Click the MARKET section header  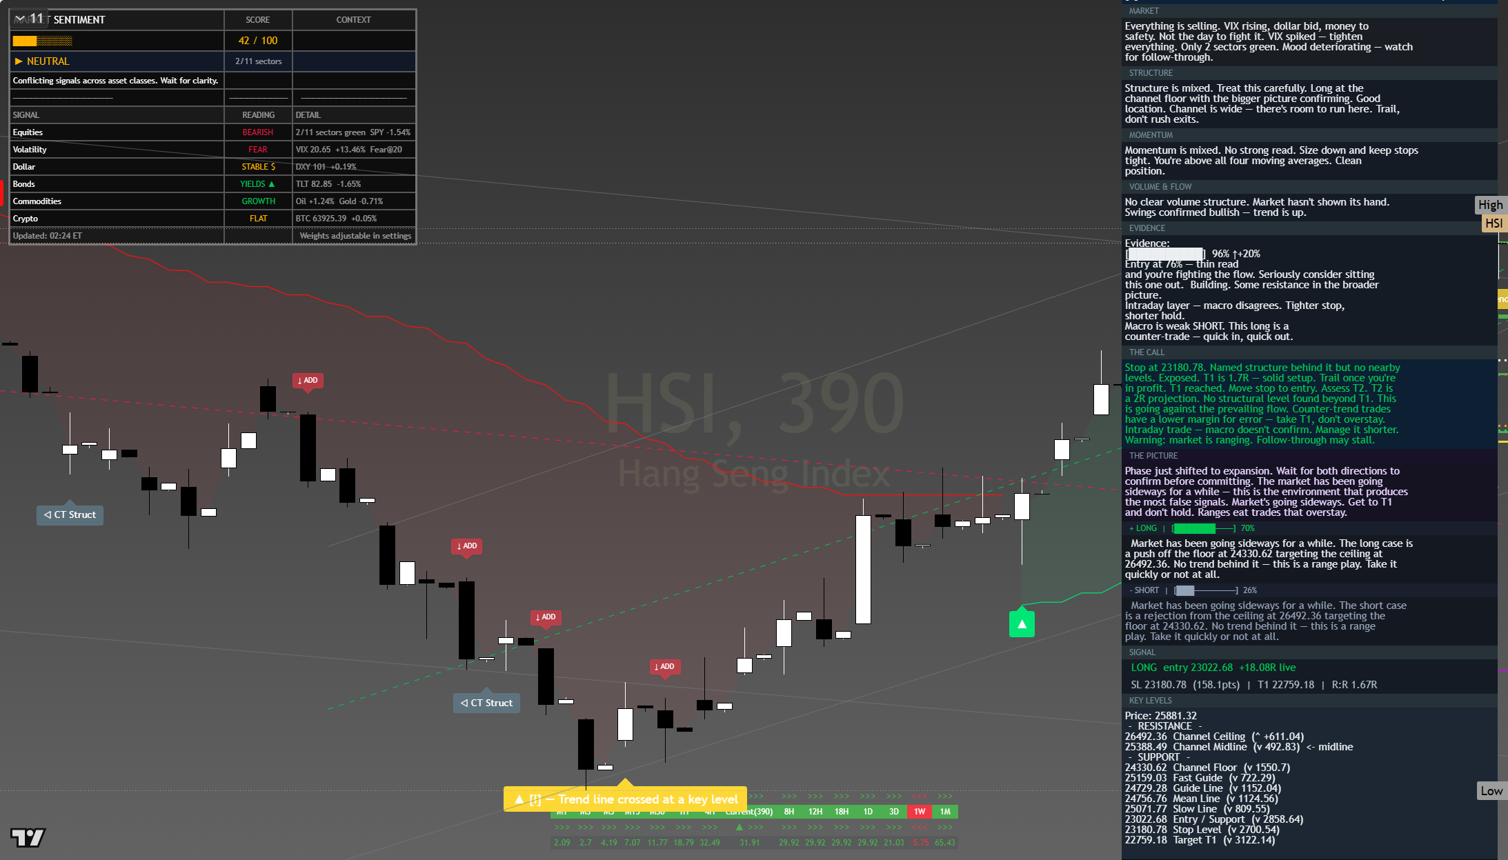pyautogui.click(x=1309, y=11)
